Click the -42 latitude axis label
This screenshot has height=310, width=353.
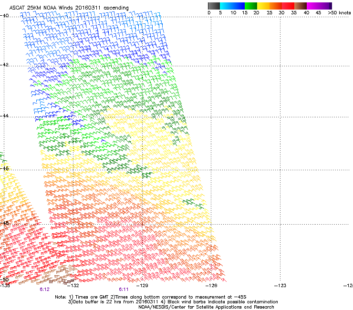tap(4, 65)
